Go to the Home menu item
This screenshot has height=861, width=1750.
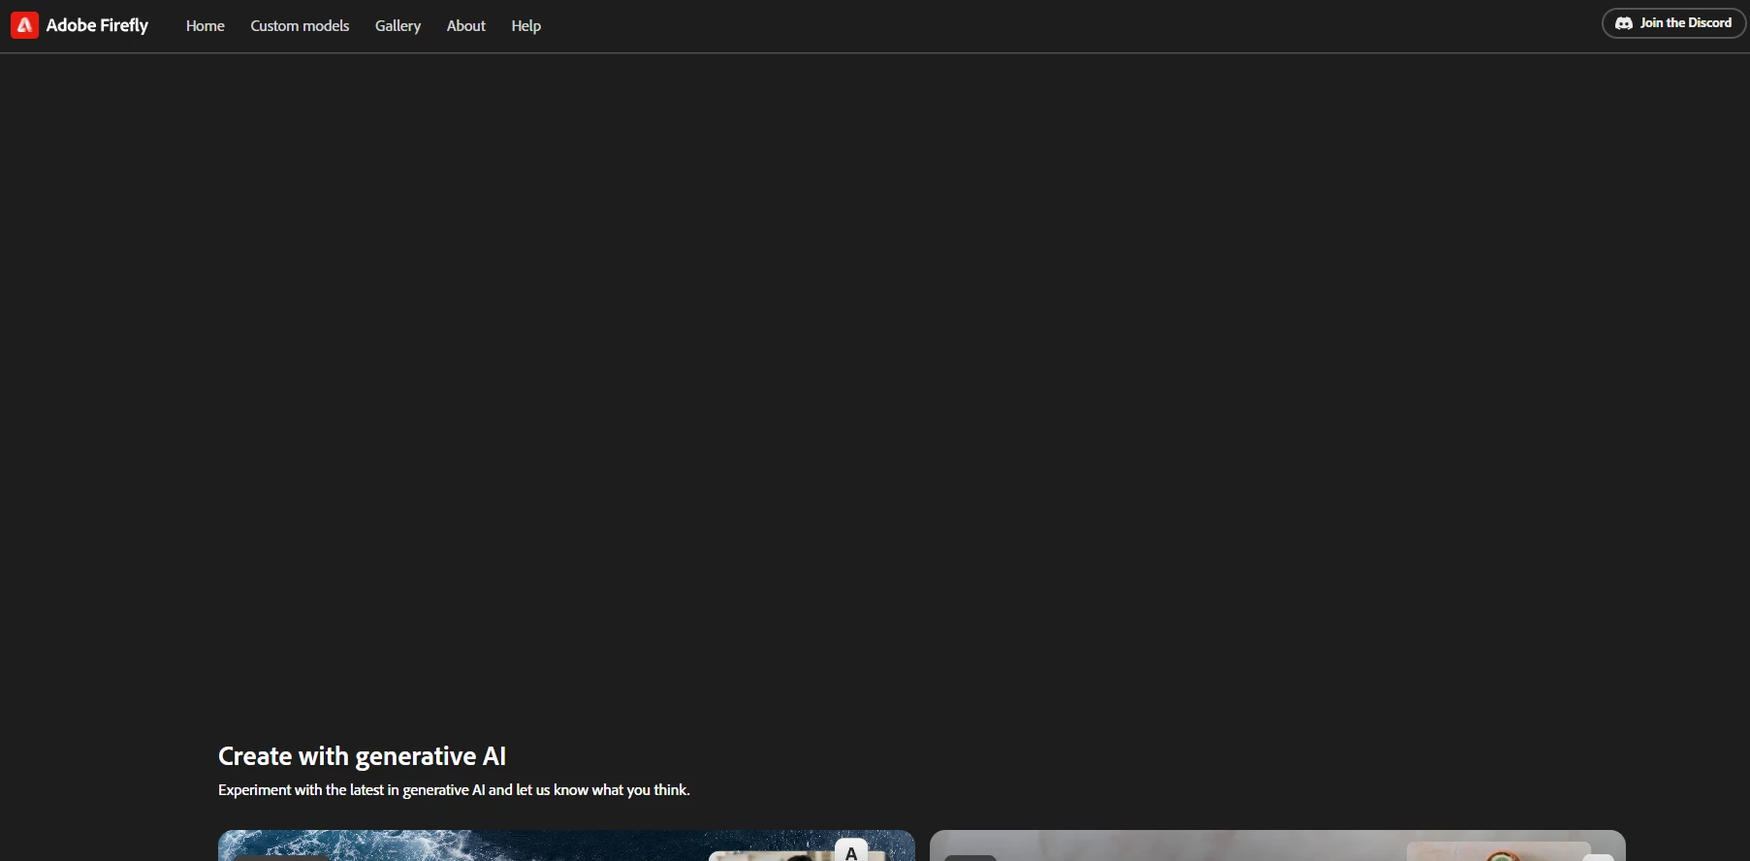pyautogui.click(x=206, y=26)
